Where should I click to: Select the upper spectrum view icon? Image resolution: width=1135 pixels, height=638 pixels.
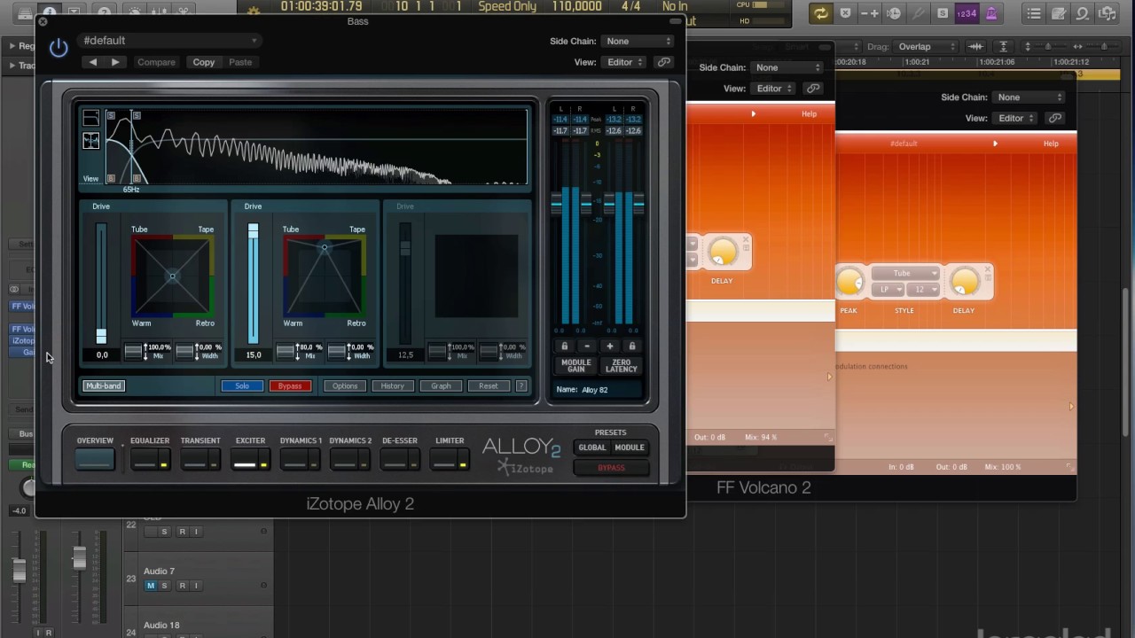pyautogui.click(x=90, y=117)
